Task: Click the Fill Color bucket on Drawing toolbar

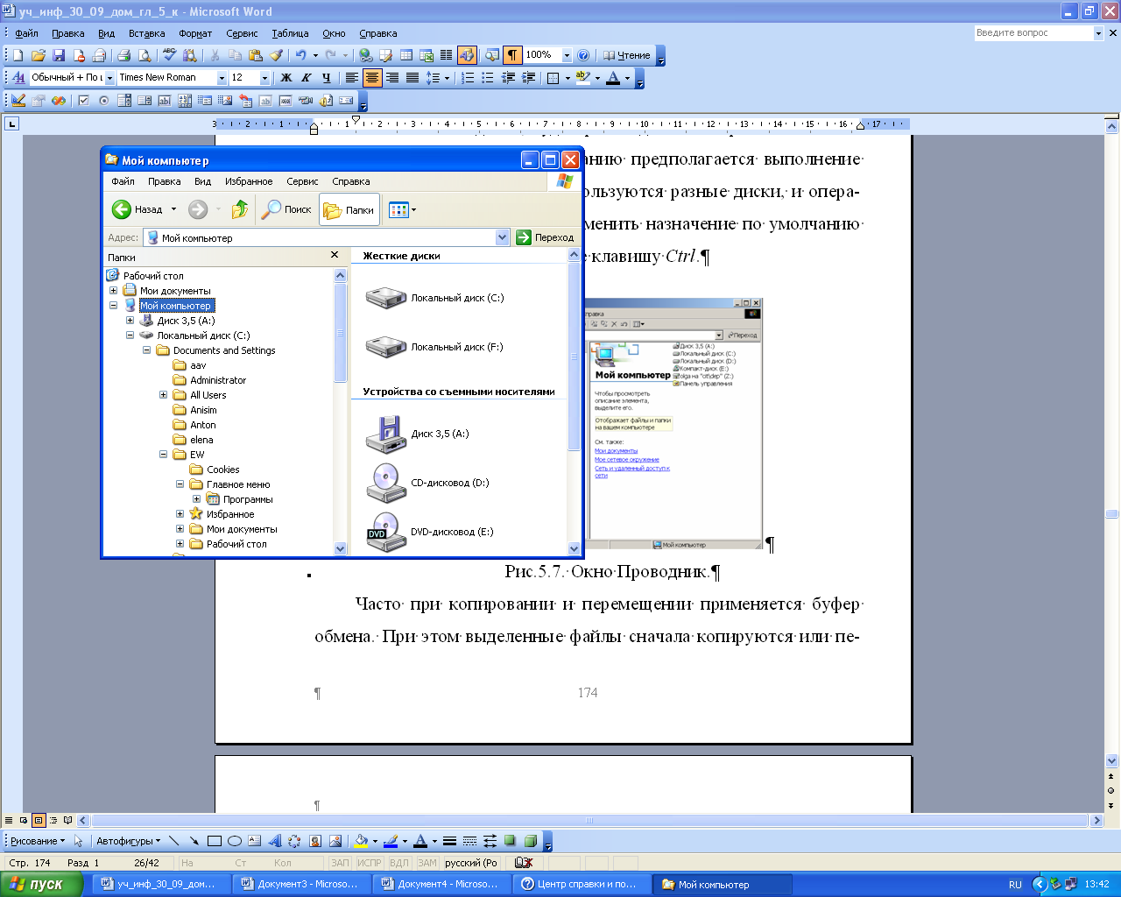Action: point(360,841)
